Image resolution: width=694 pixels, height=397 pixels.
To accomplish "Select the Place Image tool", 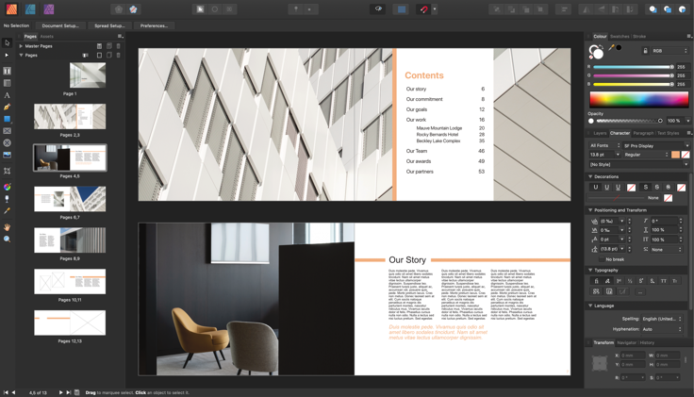I will [x=8, y=155].
